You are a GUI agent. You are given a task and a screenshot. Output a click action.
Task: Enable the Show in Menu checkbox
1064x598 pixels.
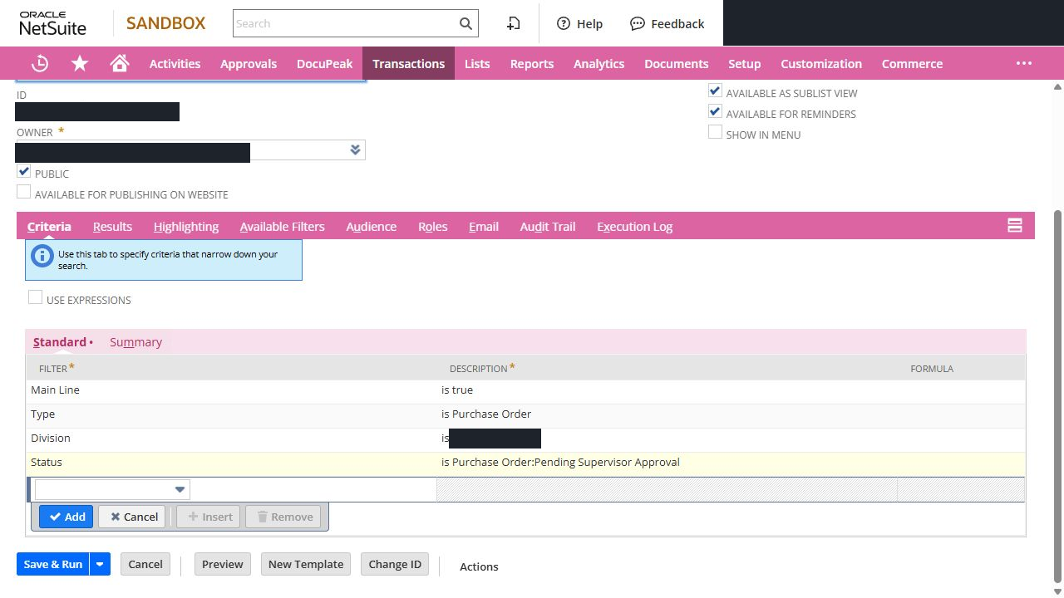[x=715, y=132]
